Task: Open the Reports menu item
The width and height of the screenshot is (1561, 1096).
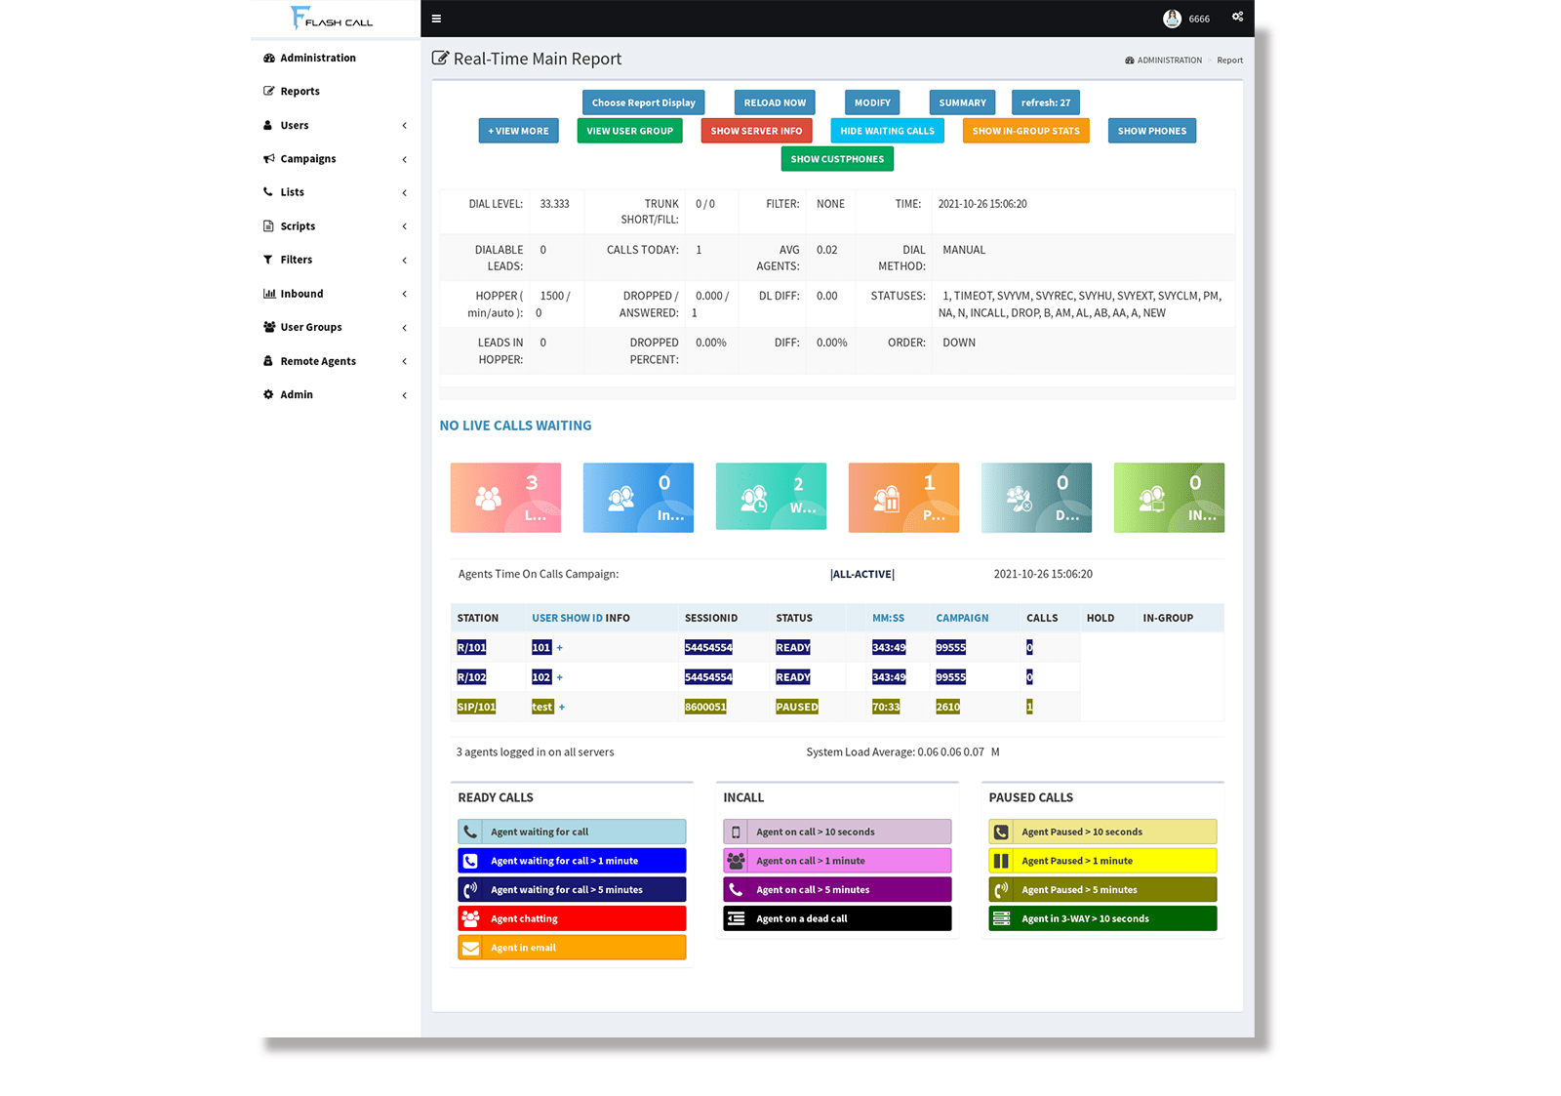Action: pyautogui.click(x=300, y=91)
